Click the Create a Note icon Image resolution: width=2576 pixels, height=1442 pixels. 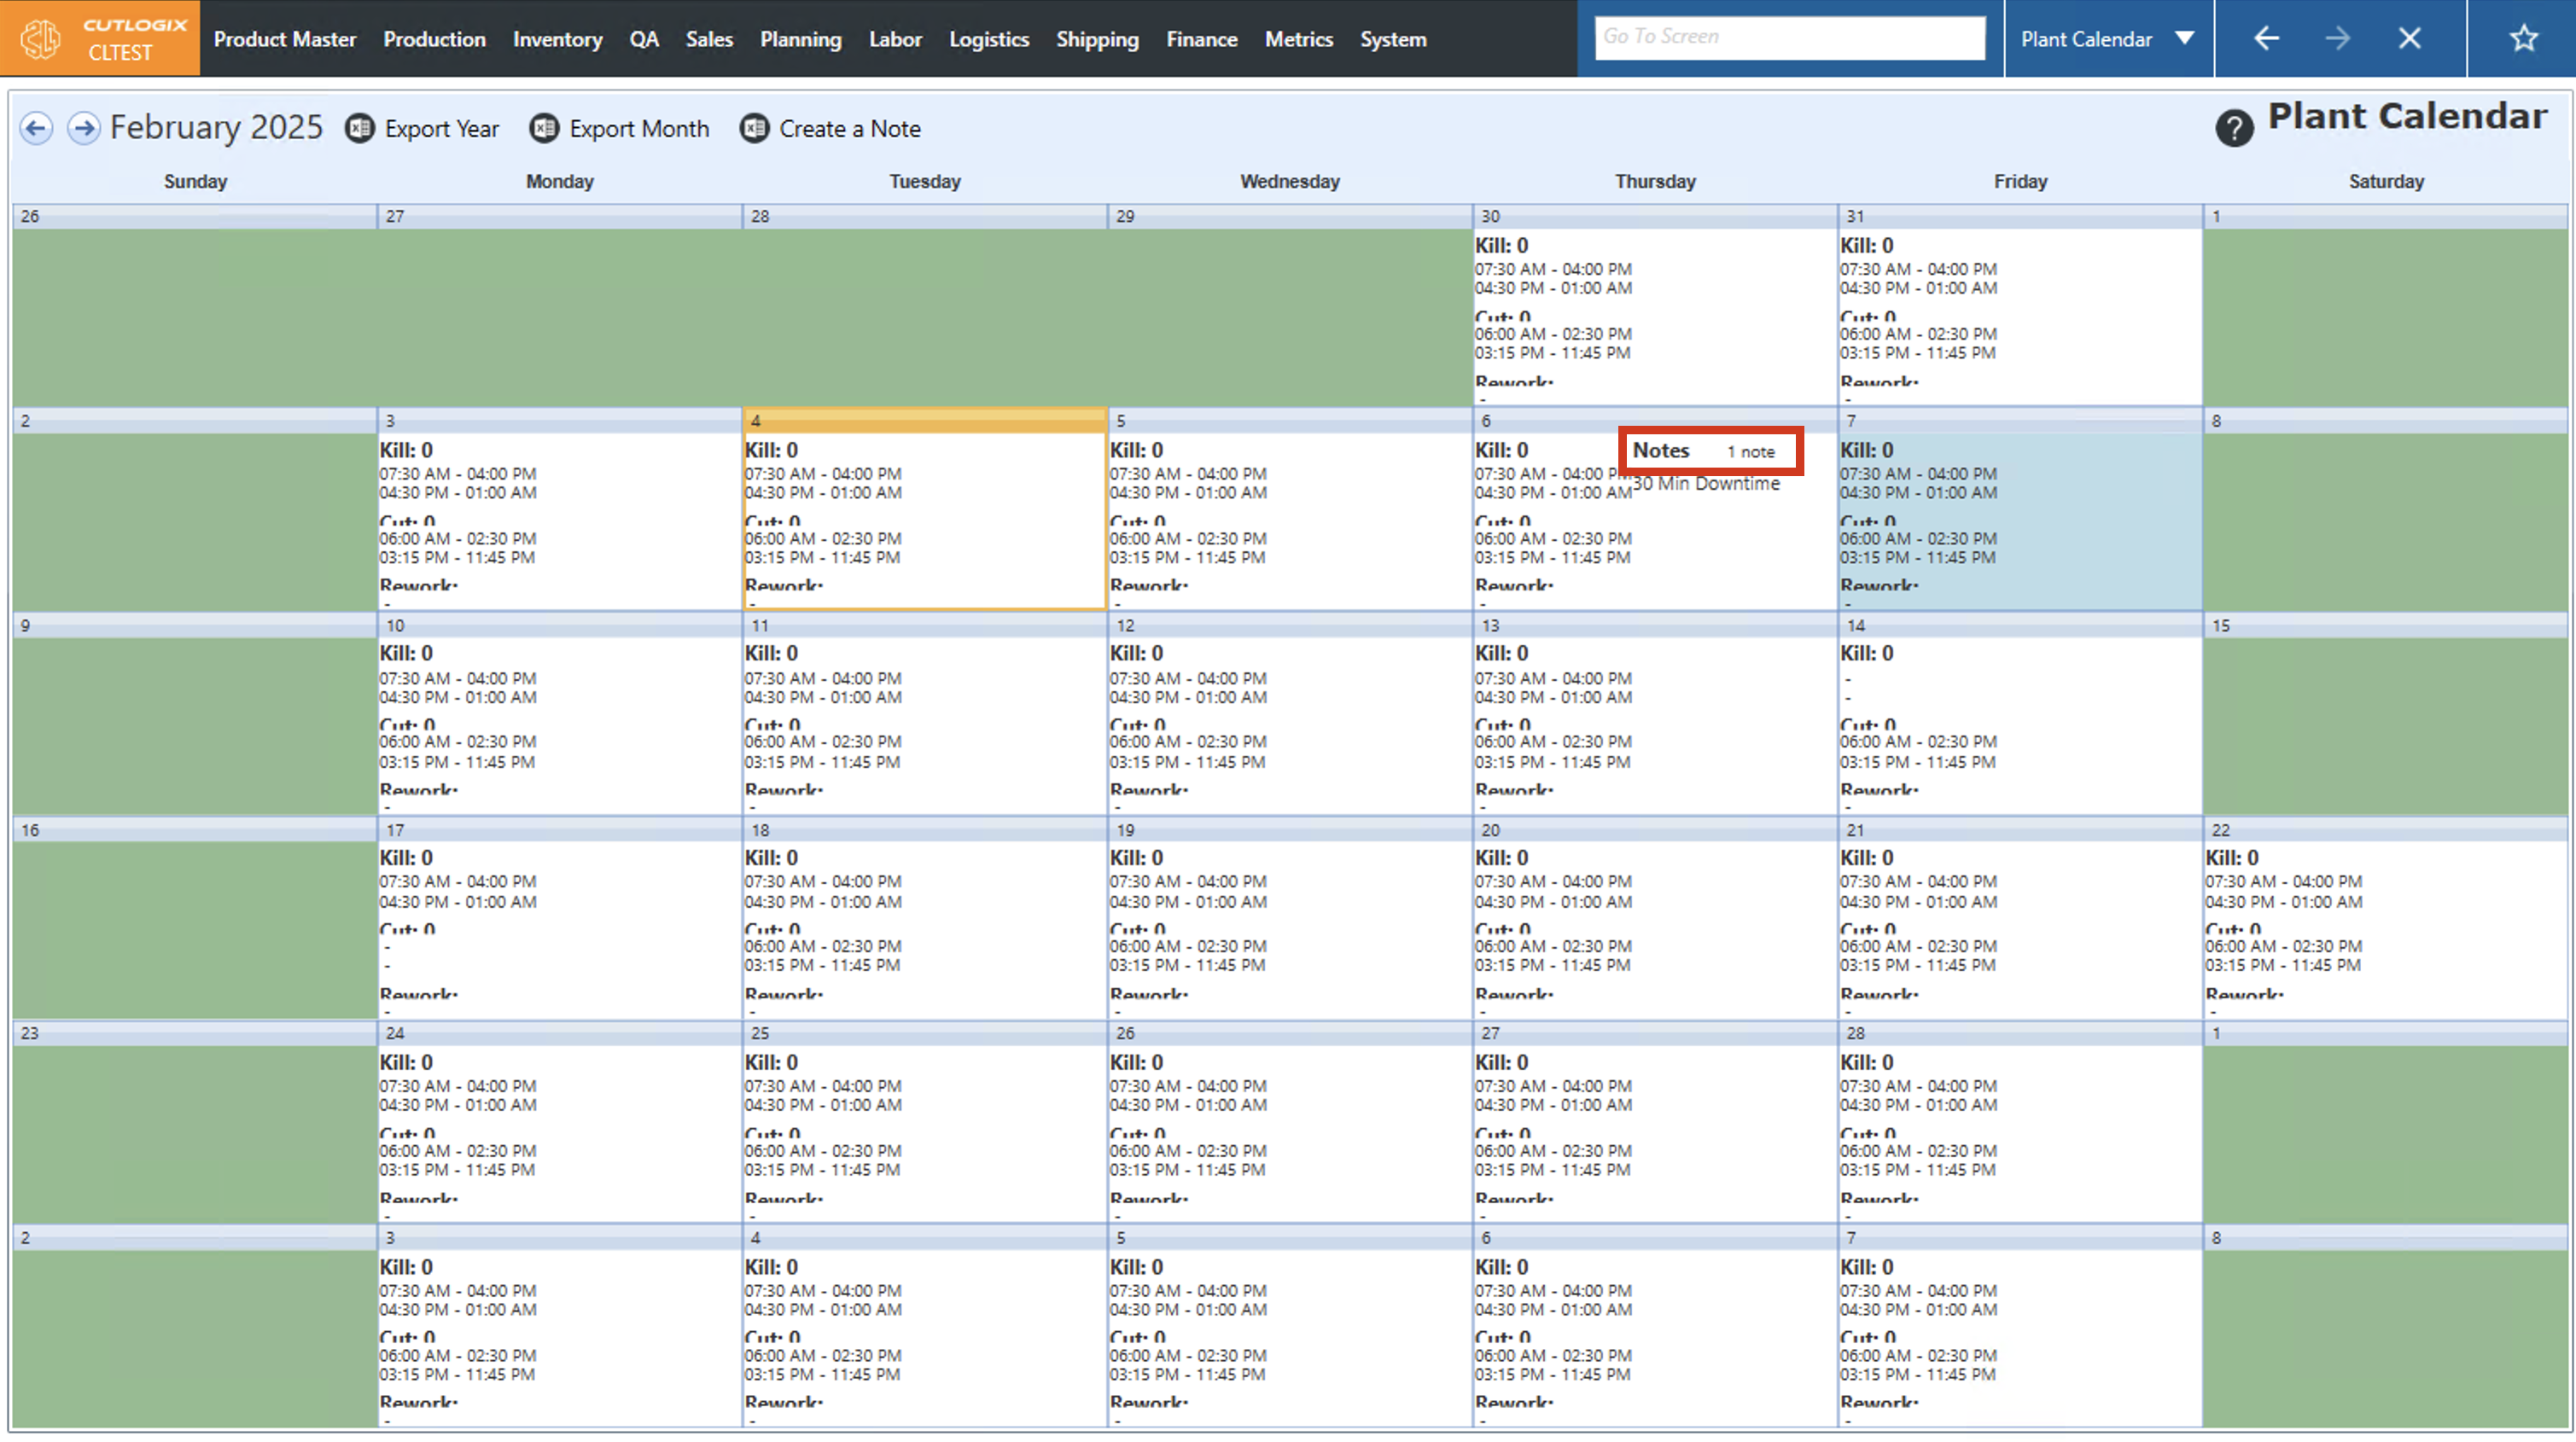tap(754, 128)
